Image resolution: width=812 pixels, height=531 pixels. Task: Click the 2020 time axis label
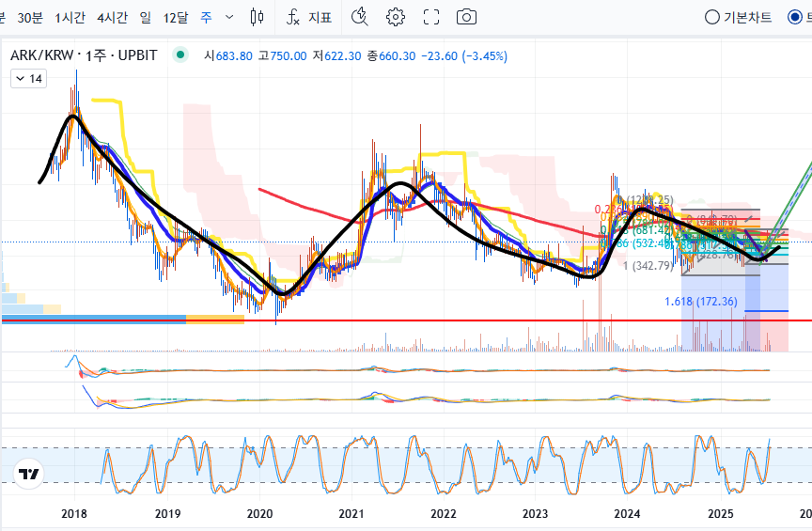coord(259,514)
